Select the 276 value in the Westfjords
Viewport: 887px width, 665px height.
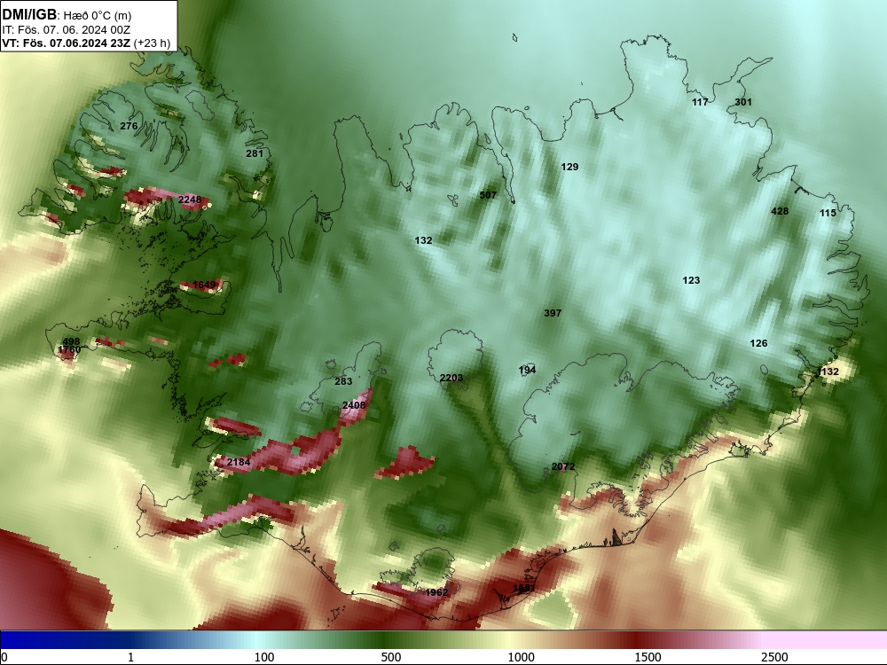pos(129,126)
